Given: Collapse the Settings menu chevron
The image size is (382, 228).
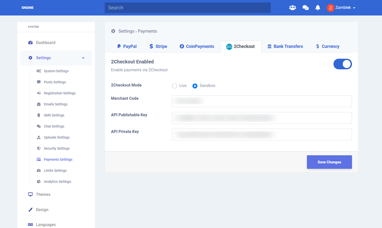Looking at the screenshot, I should tap(83, 58).
